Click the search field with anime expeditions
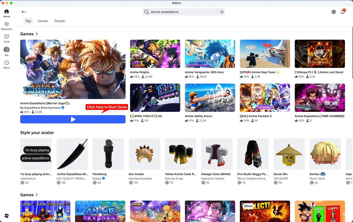 point(183,12)
